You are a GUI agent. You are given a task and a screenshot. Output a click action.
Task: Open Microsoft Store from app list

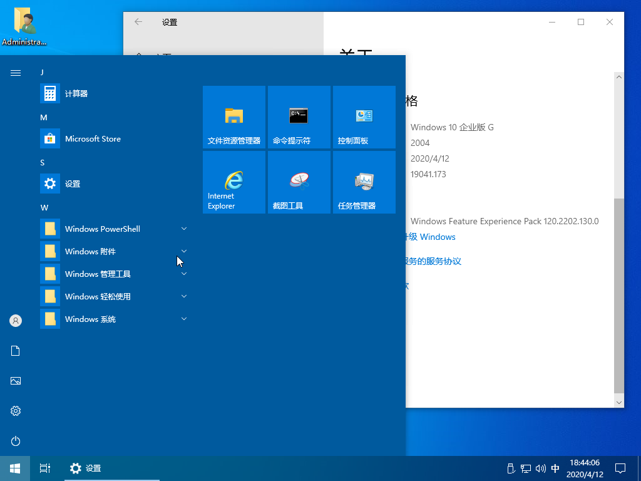click(x=93, y=139)
